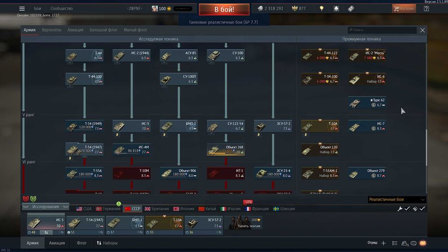Click the plus icon next to Отряд

pos(383,243)
